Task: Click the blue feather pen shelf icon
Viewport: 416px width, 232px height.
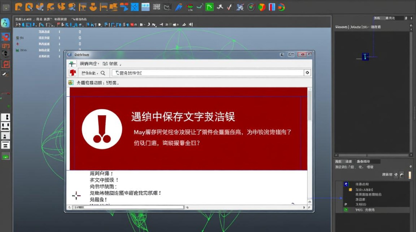Action: click(179, 7)
